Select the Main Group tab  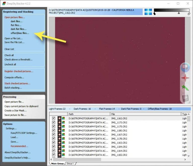click(x=57, y=163)
